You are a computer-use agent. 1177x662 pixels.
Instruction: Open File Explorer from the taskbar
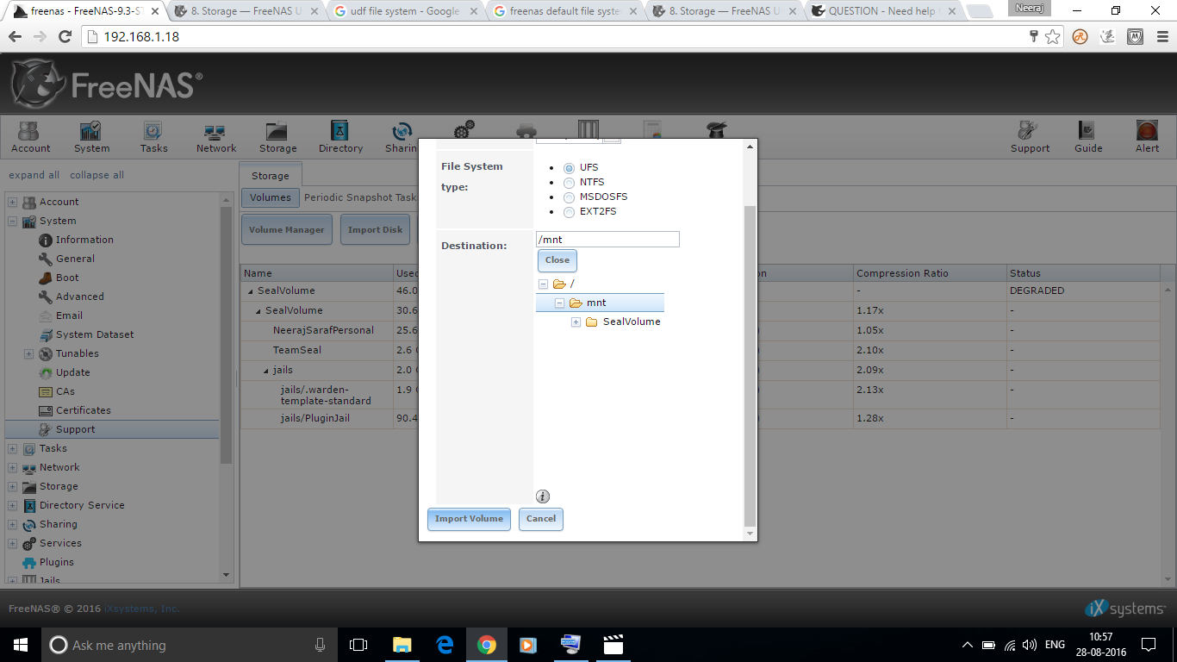point(402,645)
